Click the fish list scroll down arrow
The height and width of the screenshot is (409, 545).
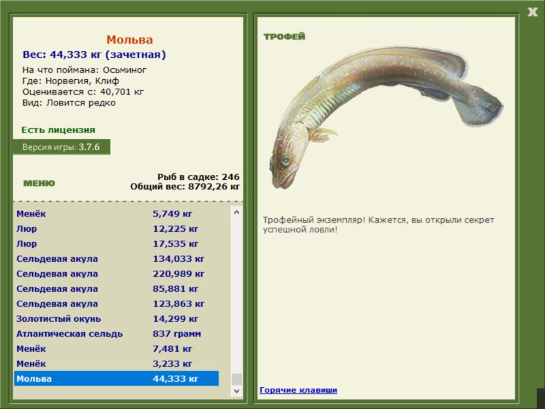[236, 391]
